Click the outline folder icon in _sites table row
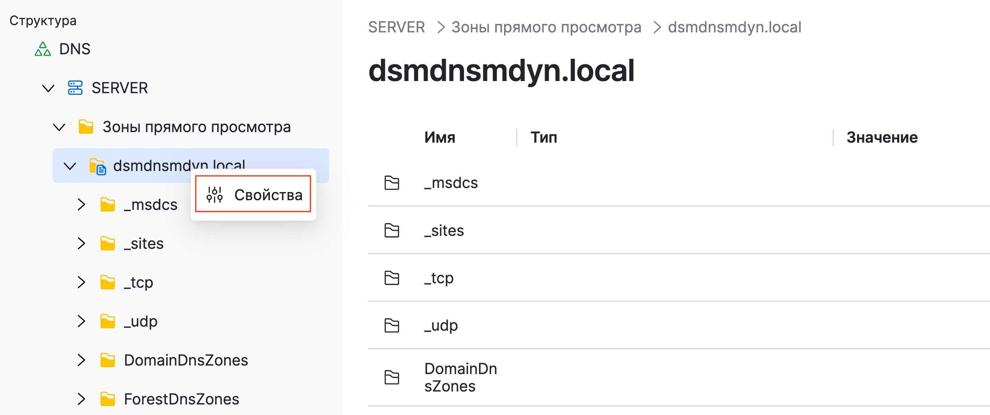Image resolution: width=990 pixels, height=415 pixels. click(x=392, y=231)
